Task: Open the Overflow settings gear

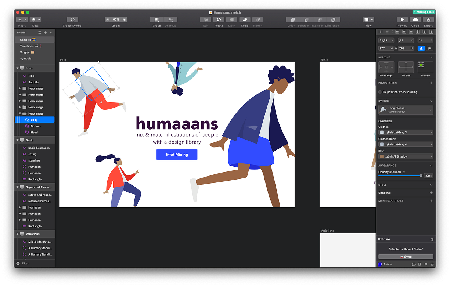Action: (x=432, y=239)
